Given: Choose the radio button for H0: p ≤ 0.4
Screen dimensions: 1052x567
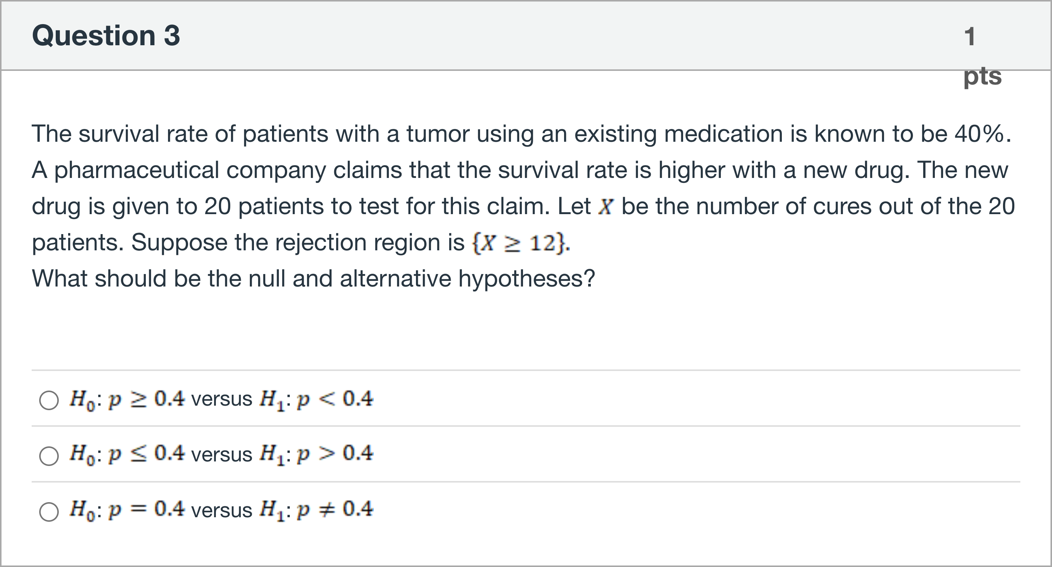Looking at the screenshot, I should pos(49,455).
